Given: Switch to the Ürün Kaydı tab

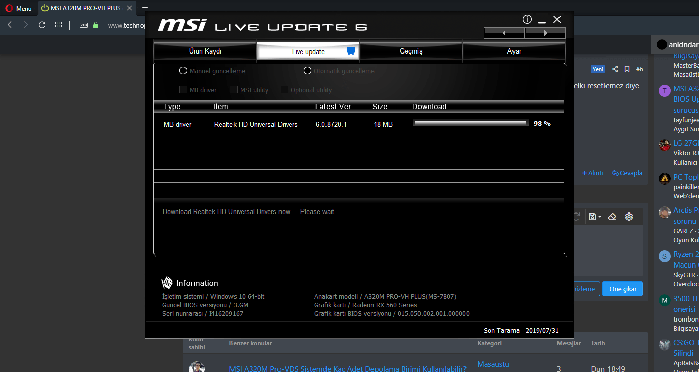Looking at the screenshot, I should (x=205, y=51).
